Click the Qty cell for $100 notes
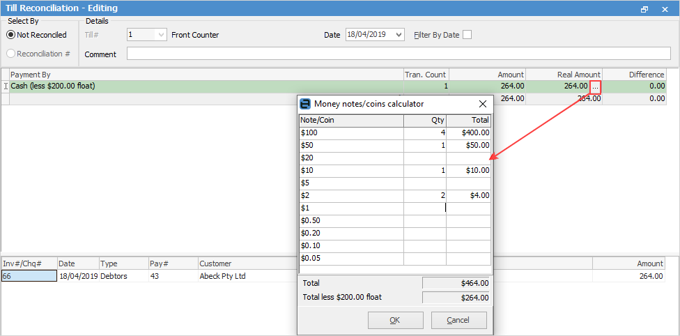 coord(424,132)
